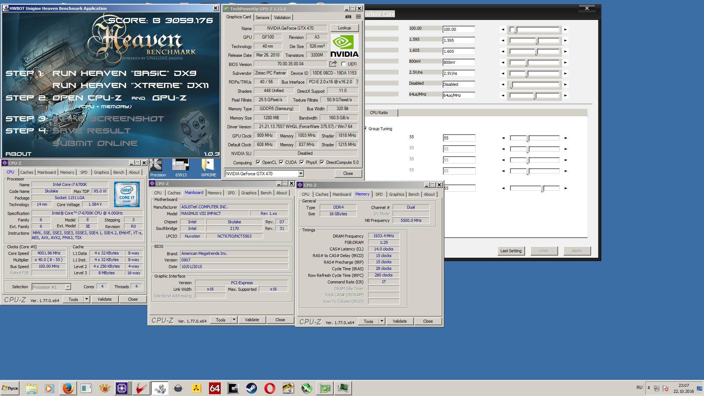Click the Close button in CPU-Z Memory window
Viewport: 704px width, 396px height.
click(x=428, y=321)
